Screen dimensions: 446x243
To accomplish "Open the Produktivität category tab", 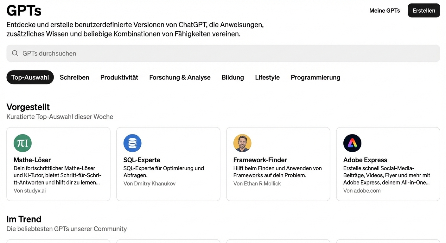I will click(119, 77).
